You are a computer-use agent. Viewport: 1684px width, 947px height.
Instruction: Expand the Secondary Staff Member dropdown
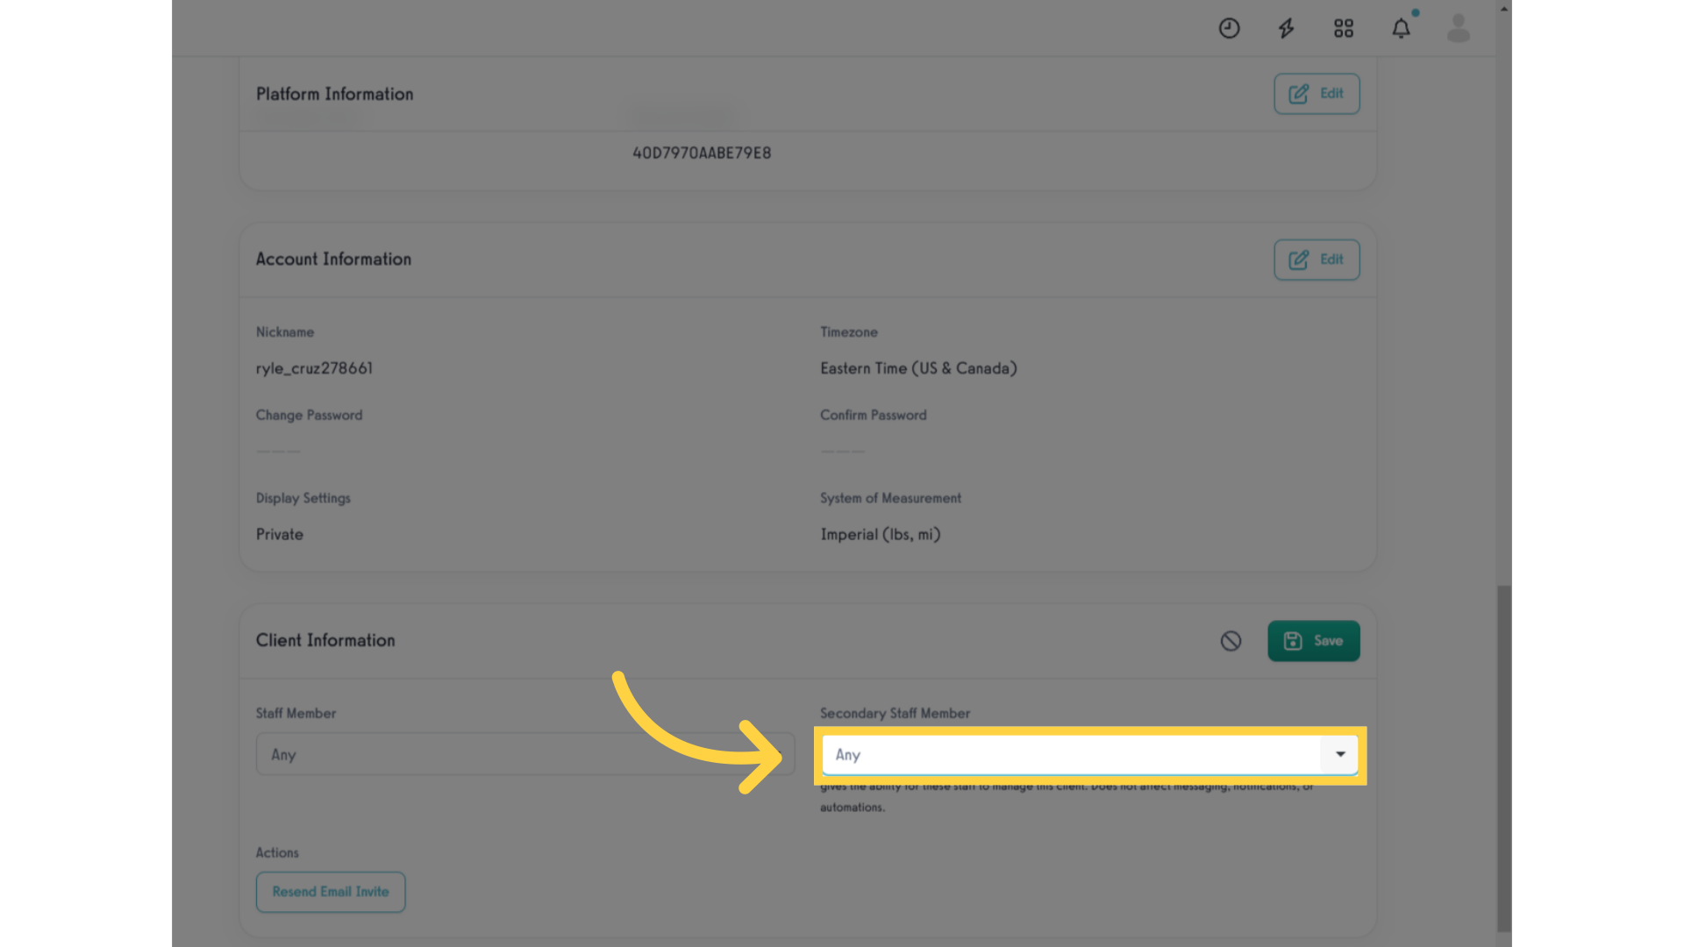coord(1339,754)
